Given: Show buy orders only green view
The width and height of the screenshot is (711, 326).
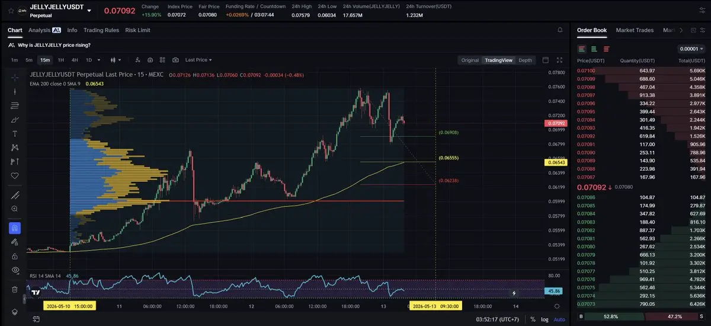Looking at the screenshot, I should coord(594,49).
